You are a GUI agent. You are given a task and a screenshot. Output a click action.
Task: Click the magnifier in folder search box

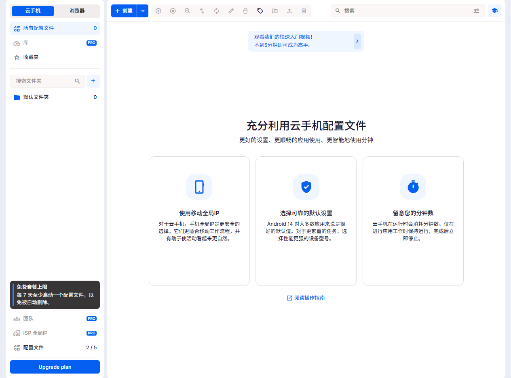tap(78, 81)
